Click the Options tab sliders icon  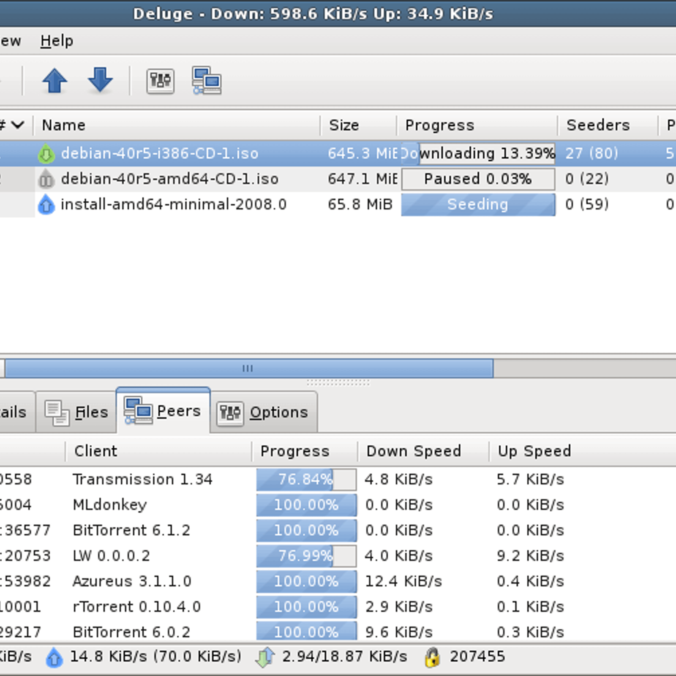click(230, 413)
